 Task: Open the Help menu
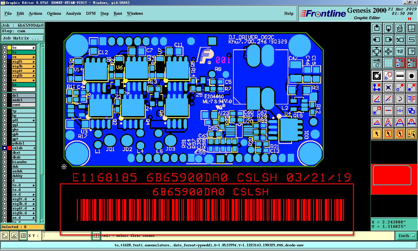click(289, 14)
